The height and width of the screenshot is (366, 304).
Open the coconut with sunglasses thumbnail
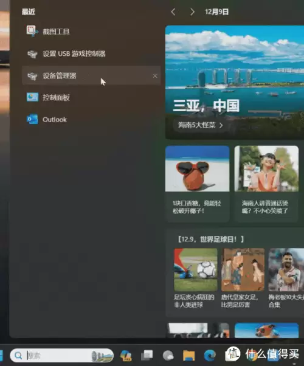coord(198,169)
